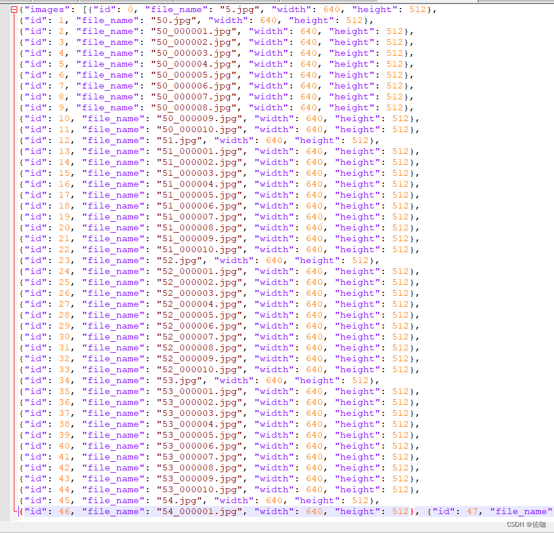
Task: Click the file name "50_000005.jpg"
Action: 193,75
